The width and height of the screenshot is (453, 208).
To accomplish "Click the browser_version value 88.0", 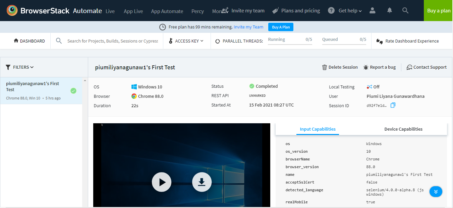I will (x=371, y=167).
